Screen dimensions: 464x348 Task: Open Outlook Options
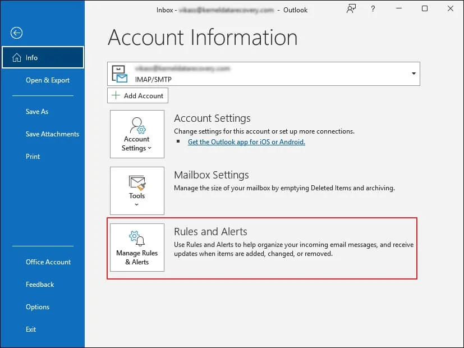(38, 307)
